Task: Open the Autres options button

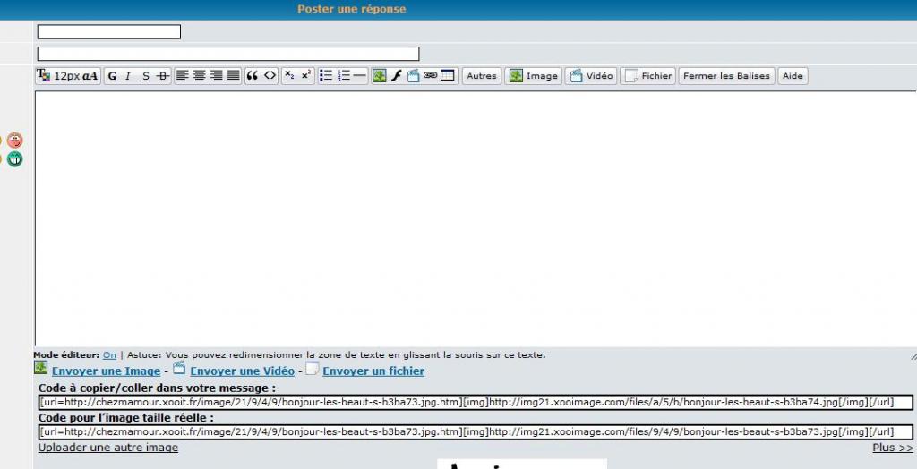Action: [482, 76]
